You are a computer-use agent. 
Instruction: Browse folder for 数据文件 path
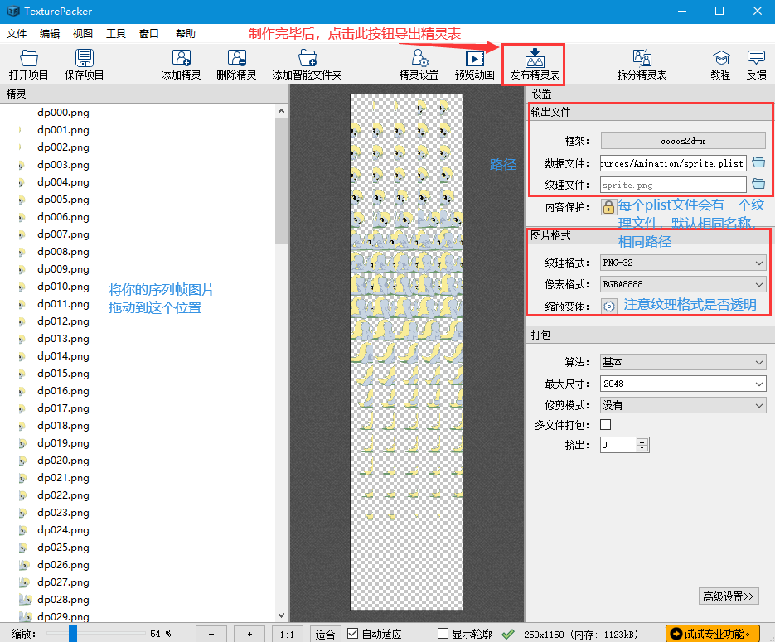click(x=758, y=162)
